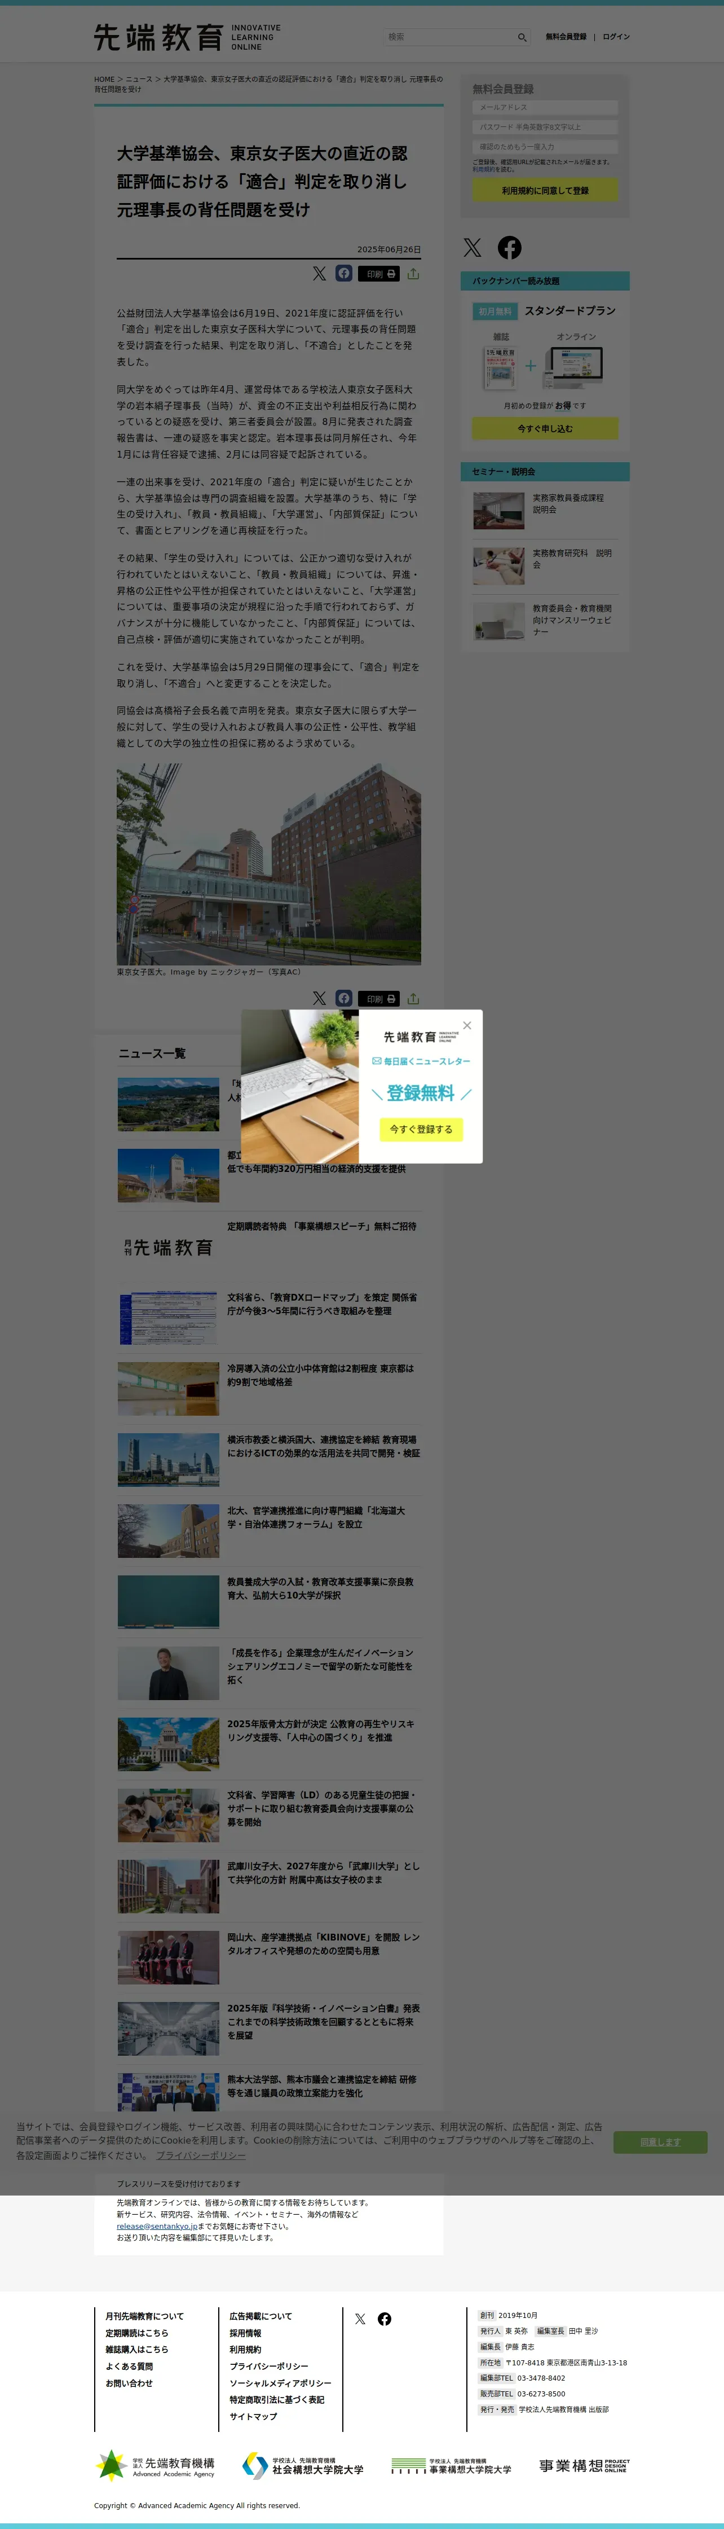This screenshot has width=724, height=2529.
Task: Open 成長を作る企業理念 news article
Action: pos(320,1666)
